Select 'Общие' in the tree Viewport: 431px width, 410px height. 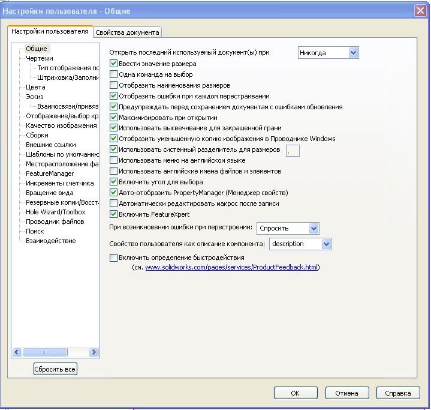(37, 49)
